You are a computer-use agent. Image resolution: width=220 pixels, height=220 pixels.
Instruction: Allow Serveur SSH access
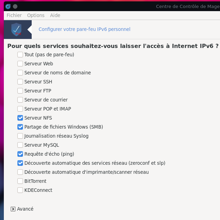(20, 82)
